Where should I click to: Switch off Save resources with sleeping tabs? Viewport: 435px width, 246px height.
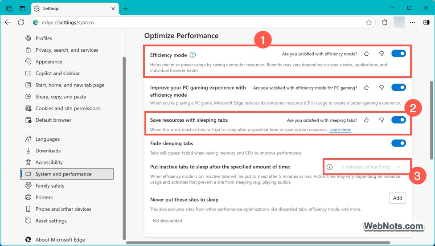pos(398,120)
